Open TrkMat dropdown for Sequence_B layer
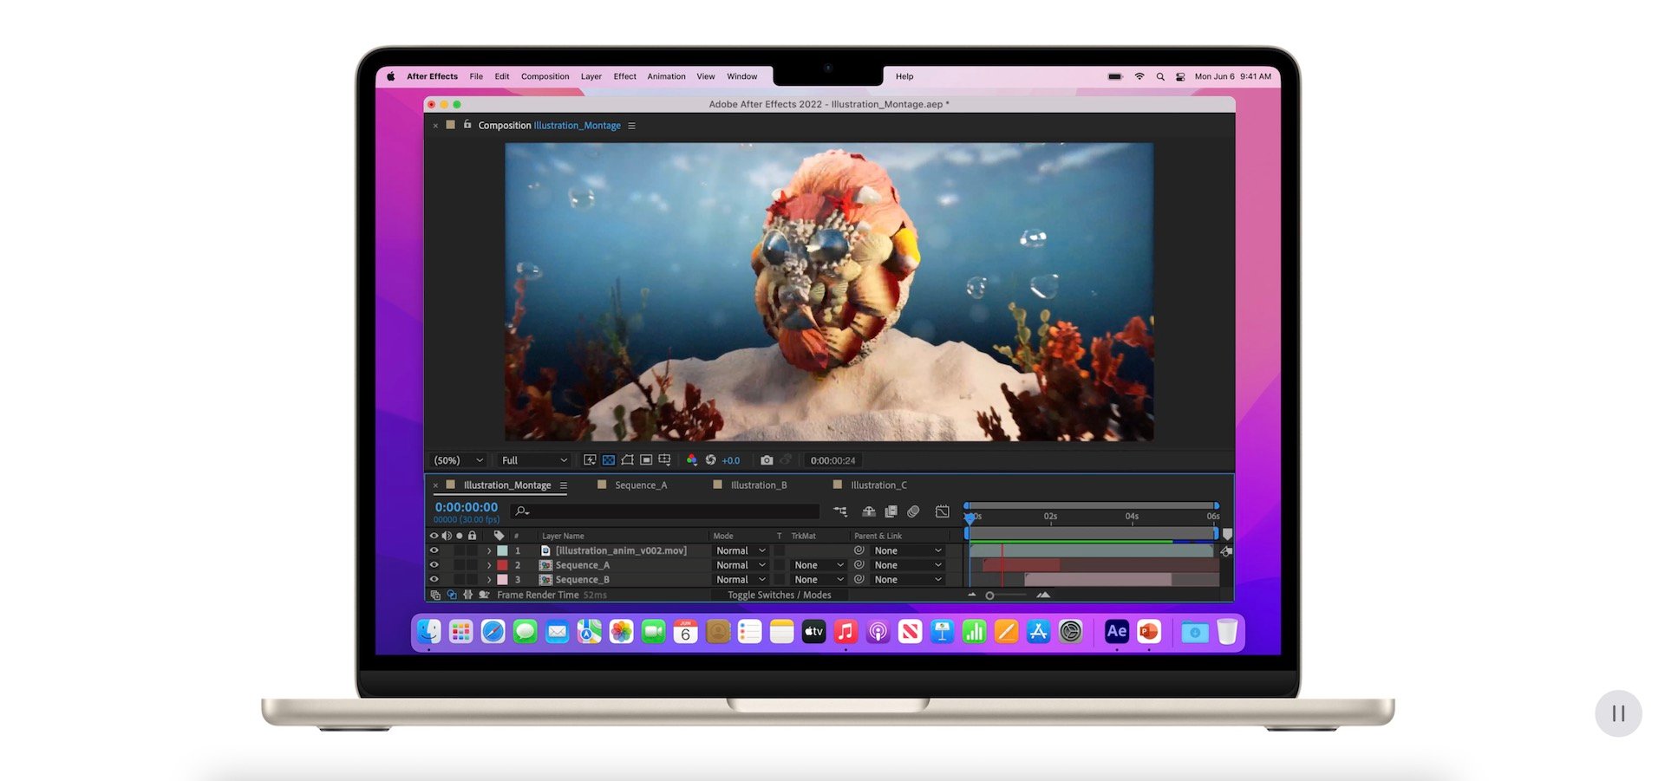 [x=819, y=579]
